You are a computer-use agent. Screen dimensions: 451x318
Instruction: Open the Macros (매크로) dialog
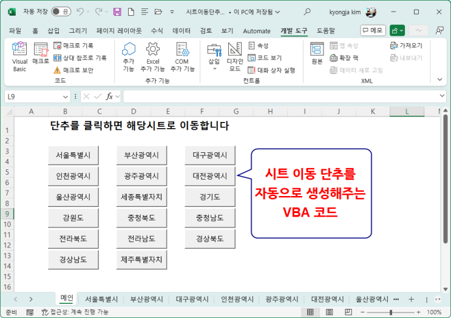(x=41, y=53)
